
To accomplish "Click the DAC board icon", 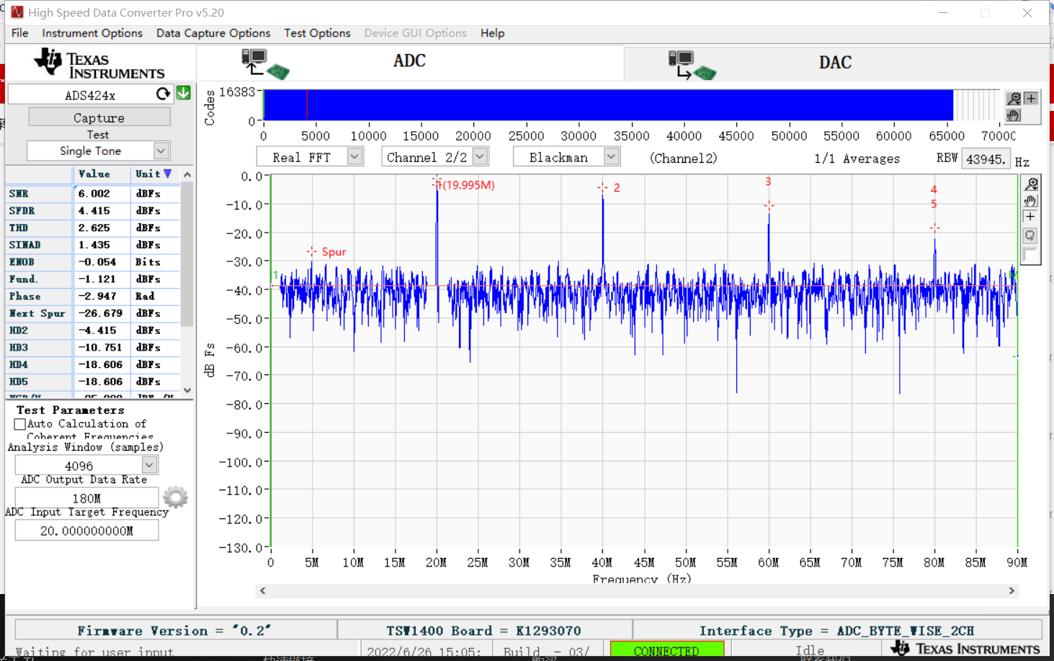I will tap(692, 65).
